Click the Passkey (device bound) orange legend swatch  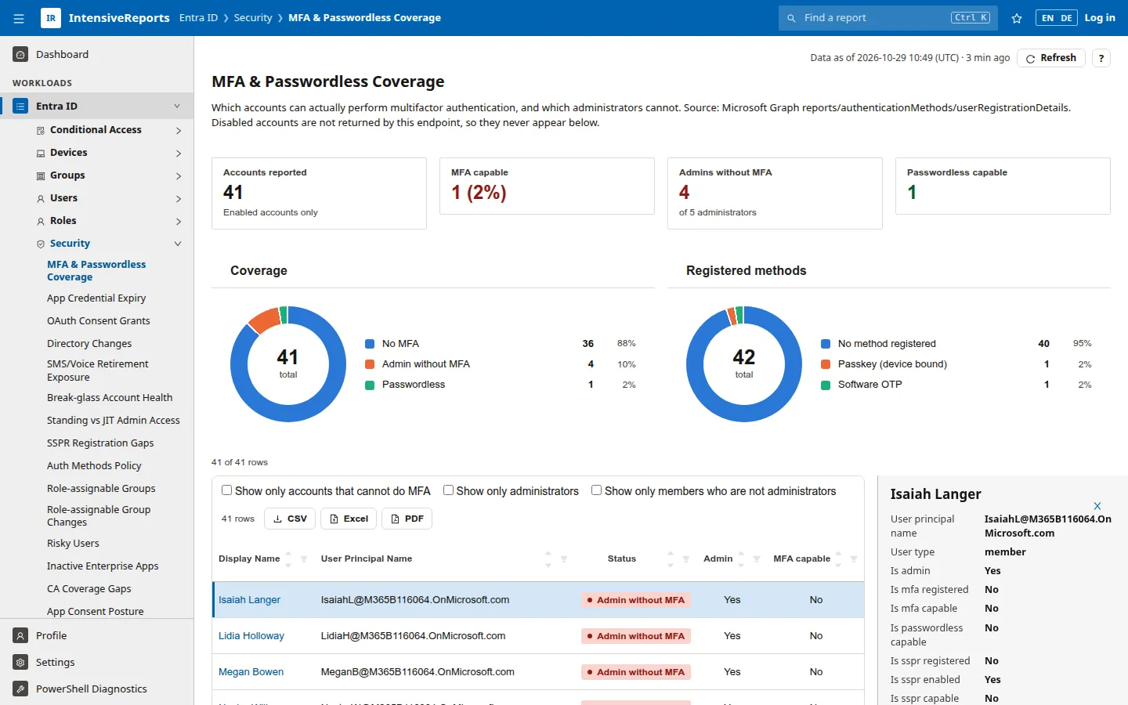[x=826, y=364]
